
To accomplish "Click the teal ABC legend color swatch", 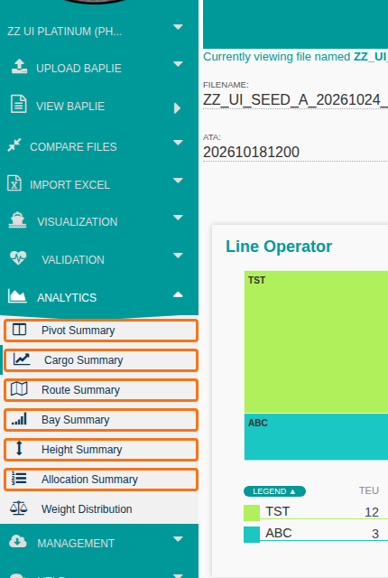I will (x=252, y=535).
